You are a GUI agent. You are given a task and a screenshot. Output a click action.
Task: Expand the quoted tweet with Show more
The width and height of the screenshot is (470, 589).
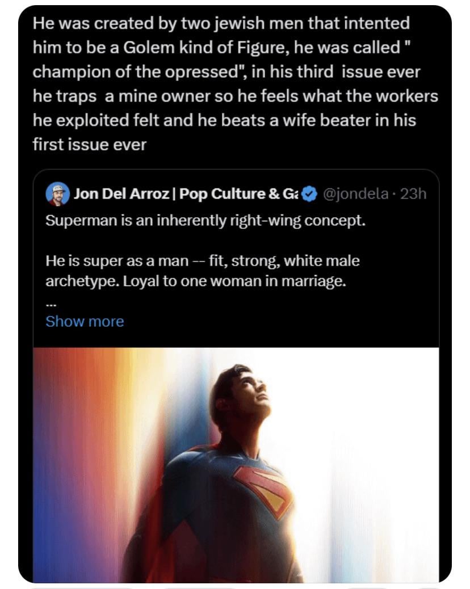pos(84,321)
